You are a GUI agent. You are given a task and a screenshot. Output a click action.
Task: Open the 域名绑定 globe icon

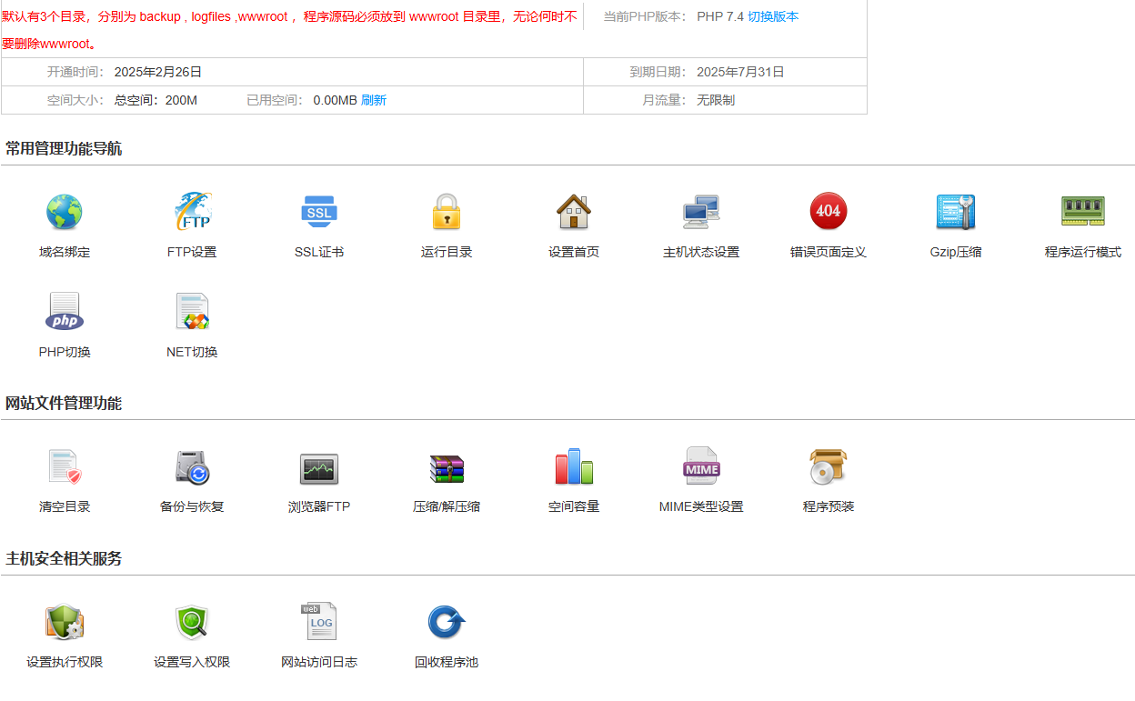coord(65,212)
